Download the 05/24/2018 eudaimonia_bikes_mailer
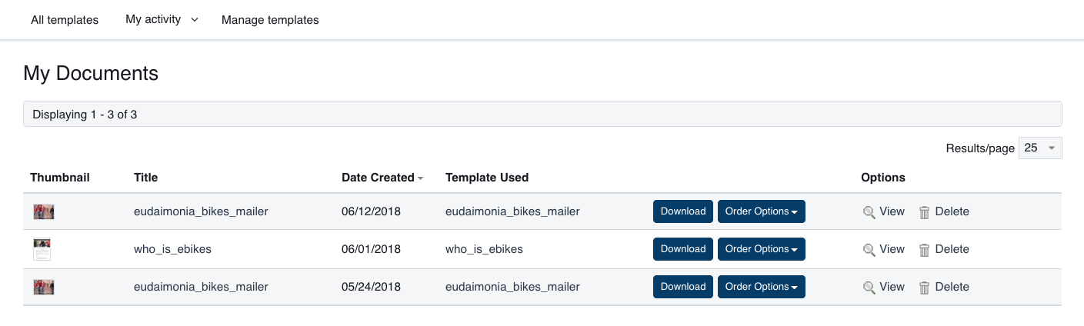1084x326 pixels. tap(682, 287)
